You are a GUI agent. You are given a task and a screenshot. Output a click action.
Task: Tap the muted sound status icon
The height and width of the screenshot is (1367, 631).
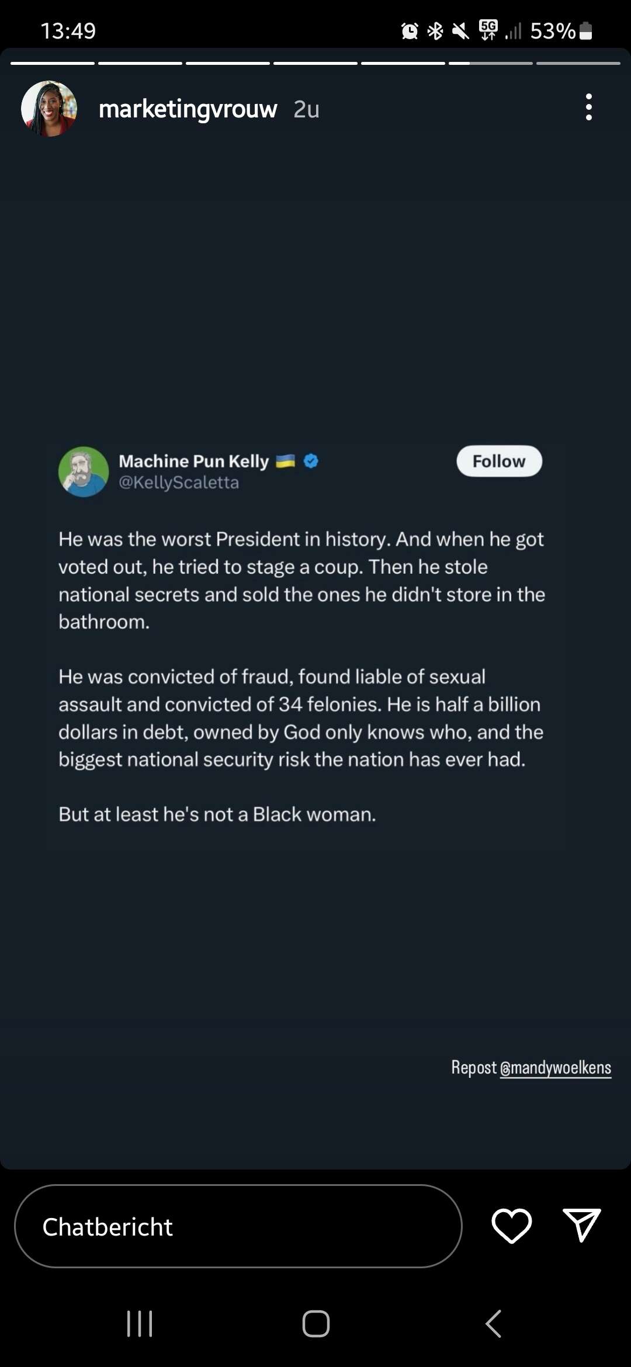click(x=460, y=31)
